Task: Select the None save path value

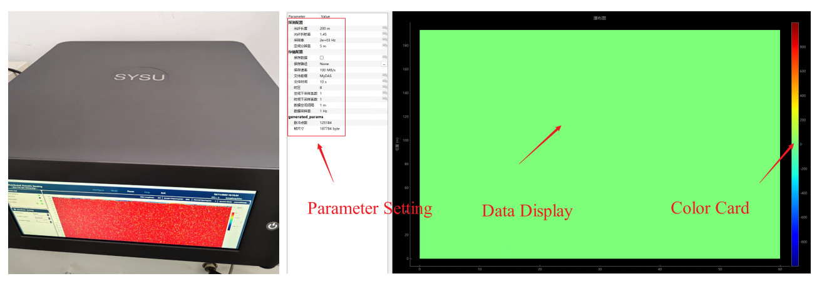Action: 324,64
